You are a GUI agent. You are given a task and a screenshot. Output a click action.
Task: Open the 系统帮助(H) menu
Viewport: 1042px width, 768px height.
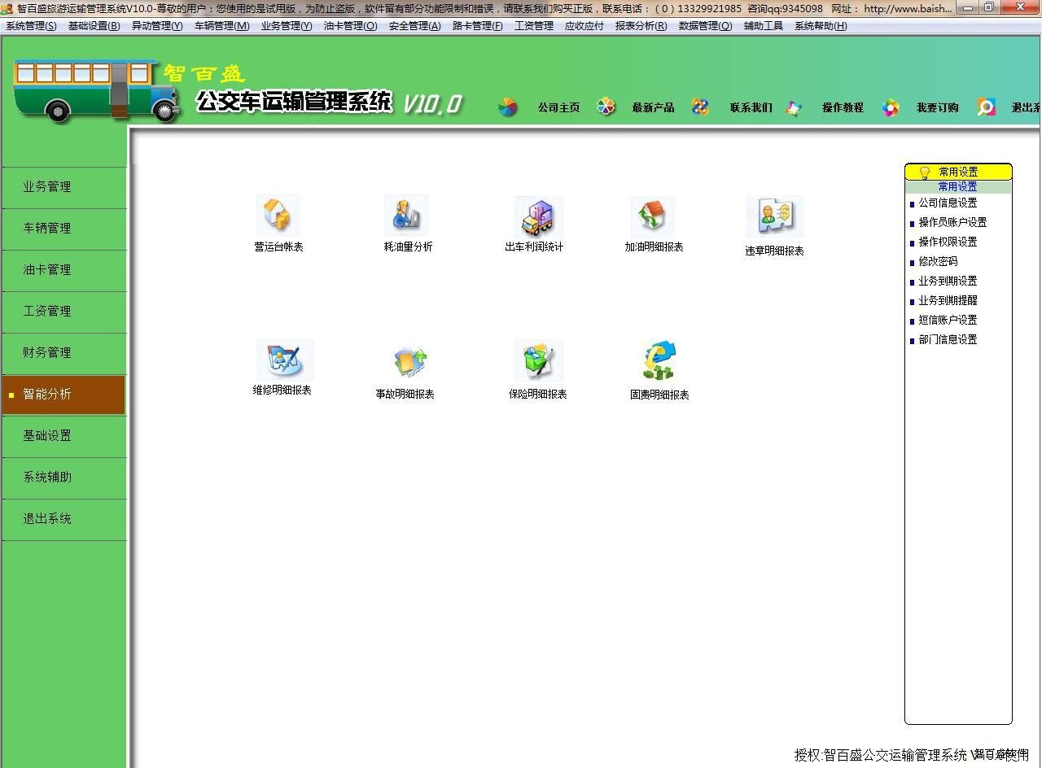click(821, 26)
